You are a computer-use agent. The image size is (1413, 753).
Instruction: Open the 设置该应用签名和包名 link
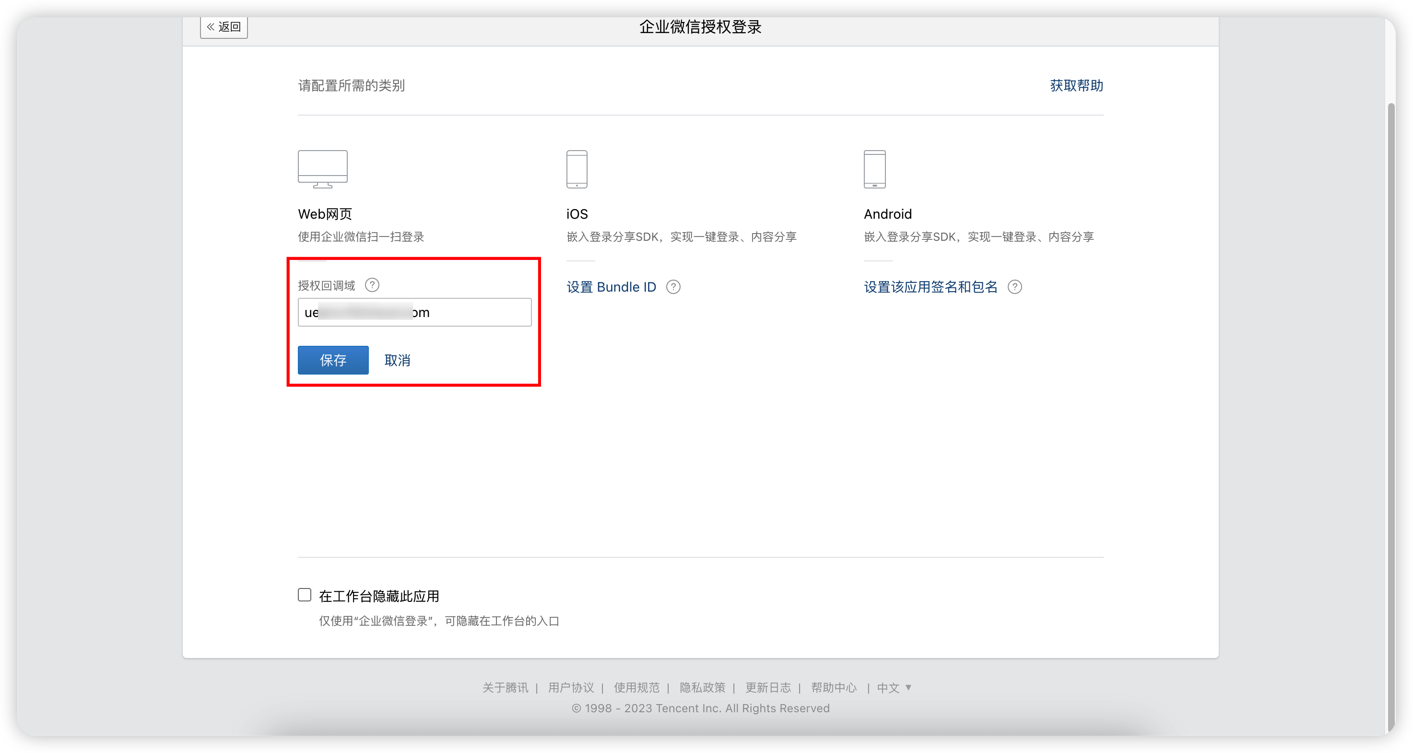(930, 287)
